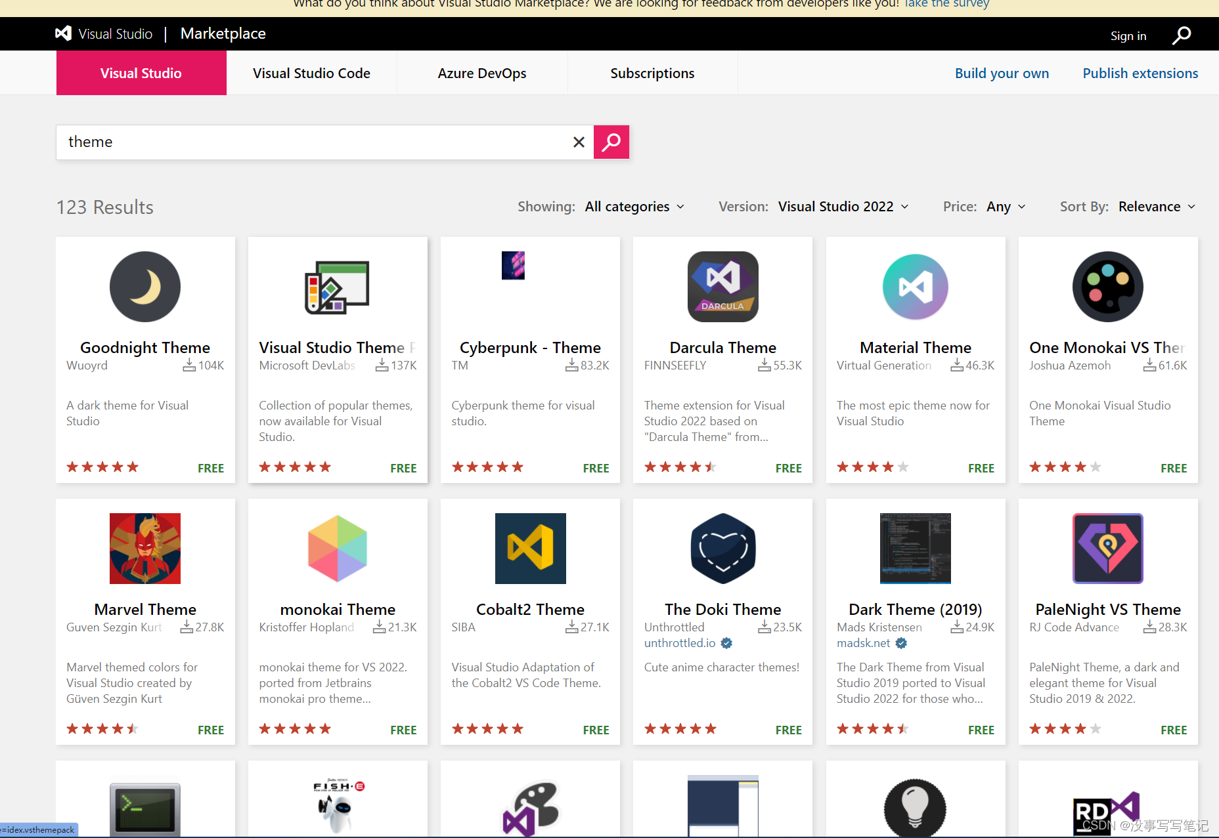Image resolution: width=1219 pixels, height=838 pixels.
Task: Open the Material Theme icon
Action: 916,287
